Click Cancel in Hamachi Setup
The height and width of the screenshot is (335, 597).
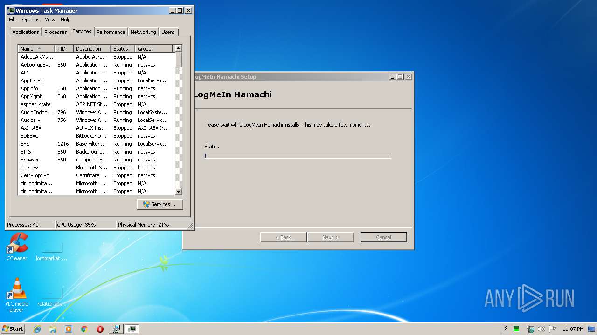click(383, 237)
